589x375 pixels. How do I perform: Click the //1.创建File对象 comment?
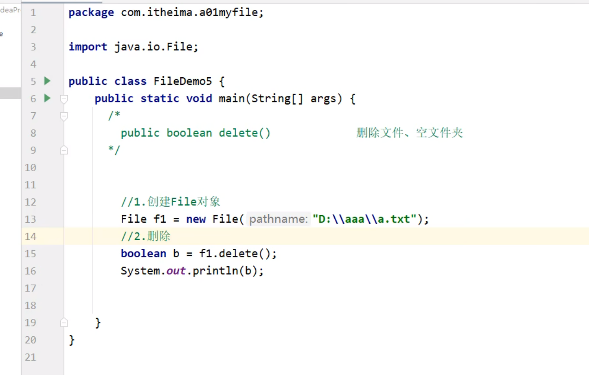pyautogui.click(x=171, y=202)
